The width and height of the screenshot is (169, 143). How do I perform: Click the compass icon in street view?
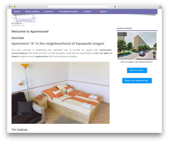154,53
